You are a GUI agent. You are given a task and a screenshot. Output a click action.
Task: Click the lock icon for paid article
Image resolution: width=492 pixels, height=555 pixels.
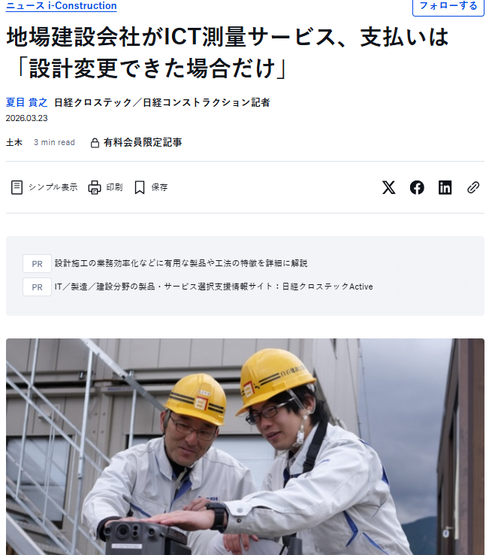coord(95,143)
